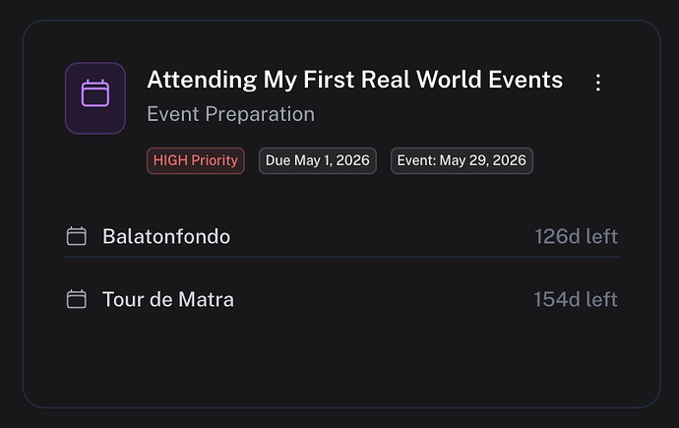Click the word Events in the card title
Viewport: 679px width, 428px height.
click(525, 80)
